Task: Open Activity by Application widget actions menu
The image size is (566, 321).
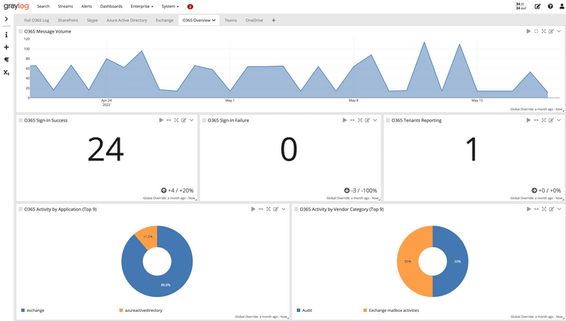Action: point(284,209)
